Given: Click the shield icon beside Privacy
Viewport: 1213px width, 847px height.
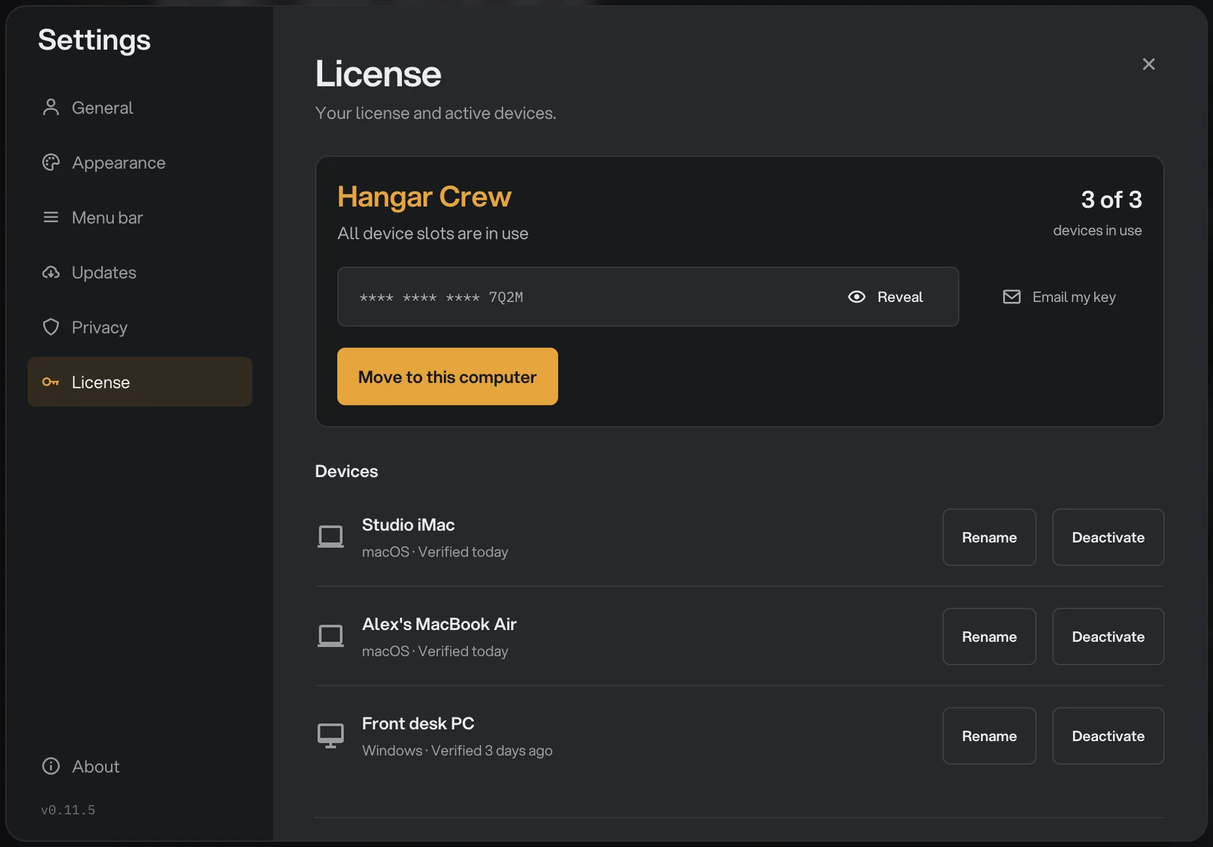Looking at the screenshot, I should (x=51, y=327).
